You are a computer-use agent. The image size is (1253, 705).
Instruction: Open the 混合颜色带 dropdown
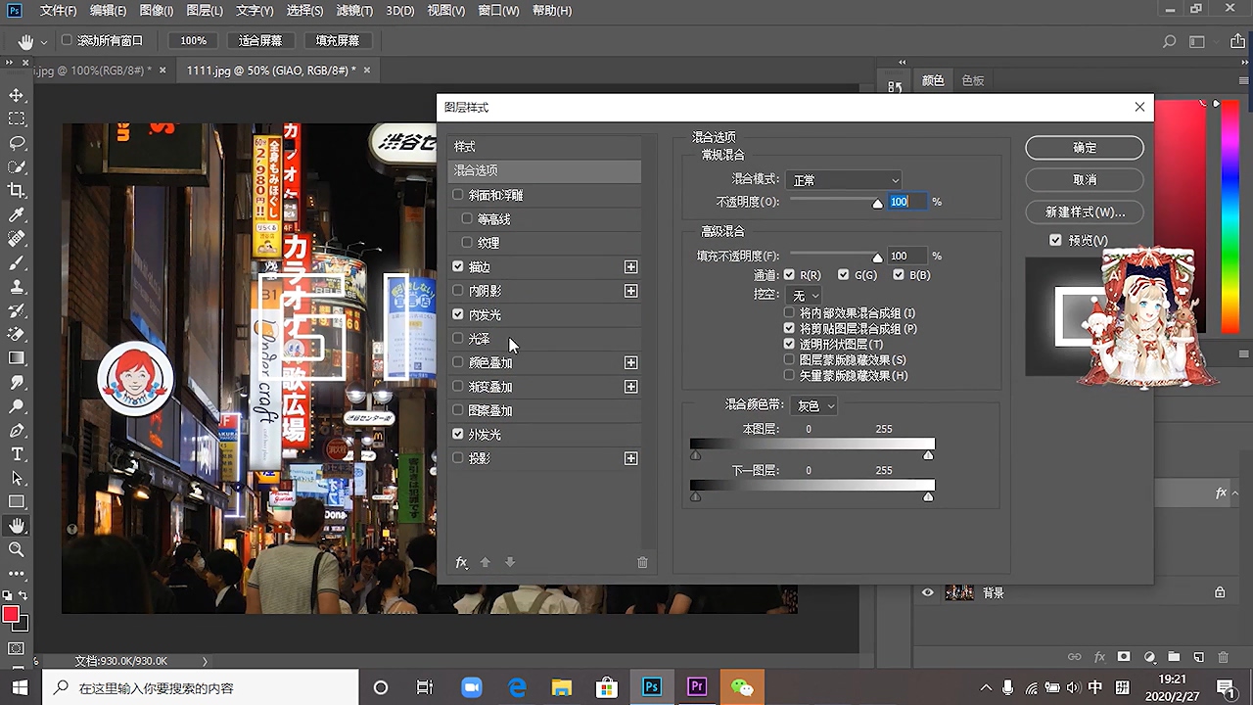click(814, 405)
